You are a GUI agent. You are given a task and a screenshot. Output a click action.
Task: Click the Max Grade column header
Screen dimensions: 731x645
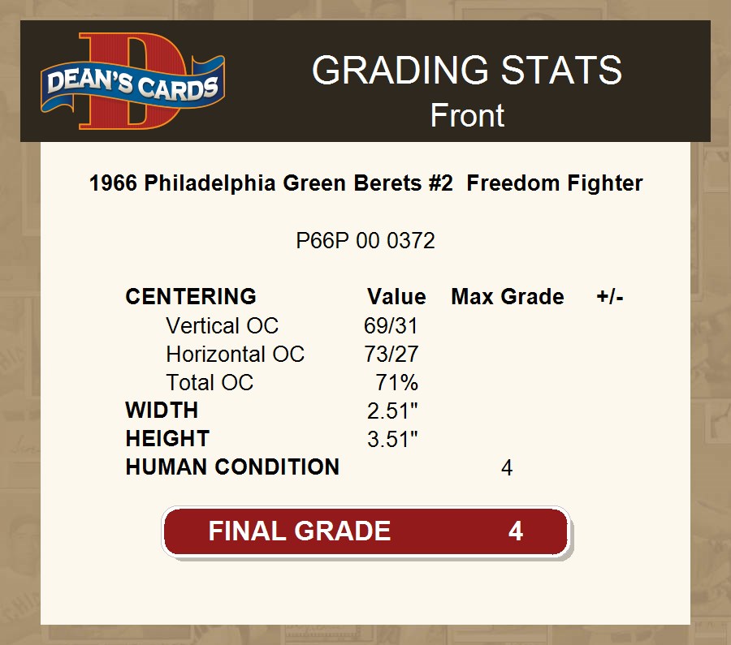point(508,297)
